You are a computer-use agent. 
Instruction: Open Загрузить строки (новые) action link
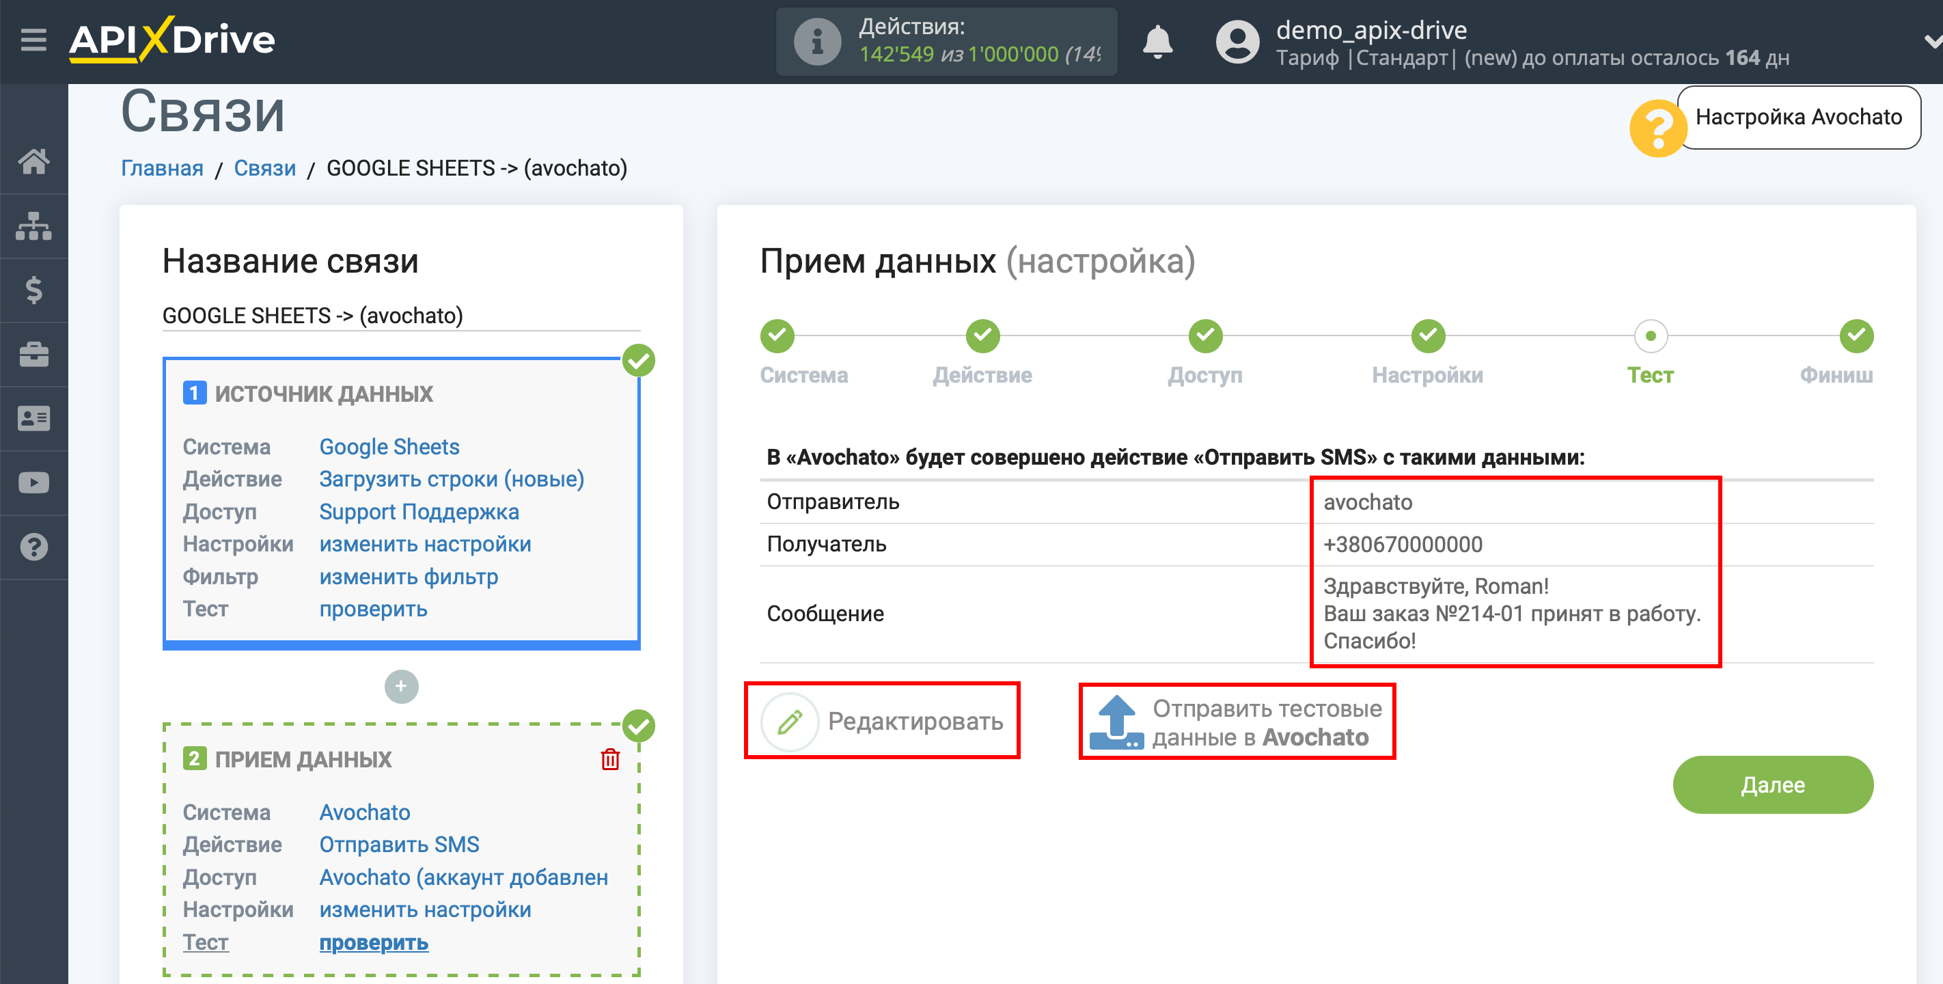tap(452, 479)
